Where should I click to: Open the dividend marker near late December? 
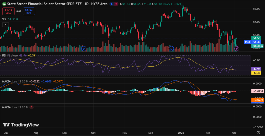tap(171, 48)
